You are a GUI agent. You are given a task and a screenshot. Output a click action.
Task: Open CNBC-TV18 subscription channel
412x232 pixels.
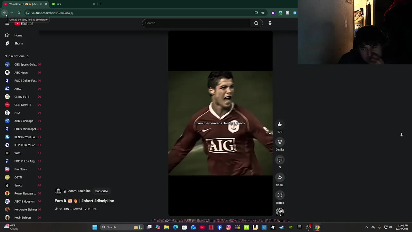pyautogui.click(x=23, y=97)
